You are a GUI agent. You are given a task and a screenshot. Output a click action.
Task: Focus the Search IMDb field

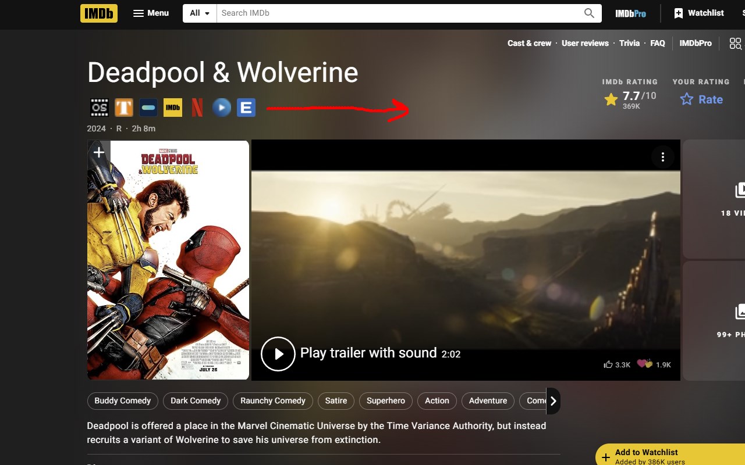coord(398,13)
